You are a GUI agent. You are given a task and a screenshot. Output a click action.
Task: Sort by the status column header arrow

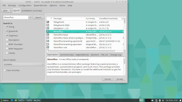point(51,18)
